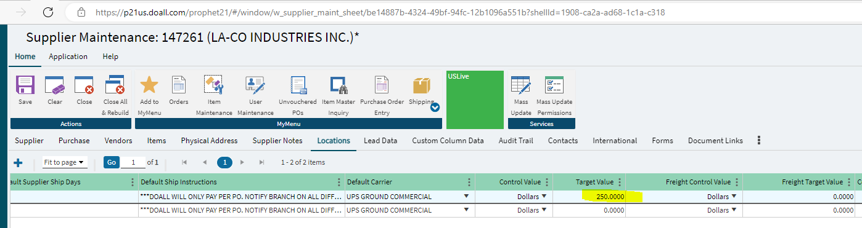Go to the next grid page
Image resolution: width=862 pixels, height=228 pixels.
pos(242,162)
